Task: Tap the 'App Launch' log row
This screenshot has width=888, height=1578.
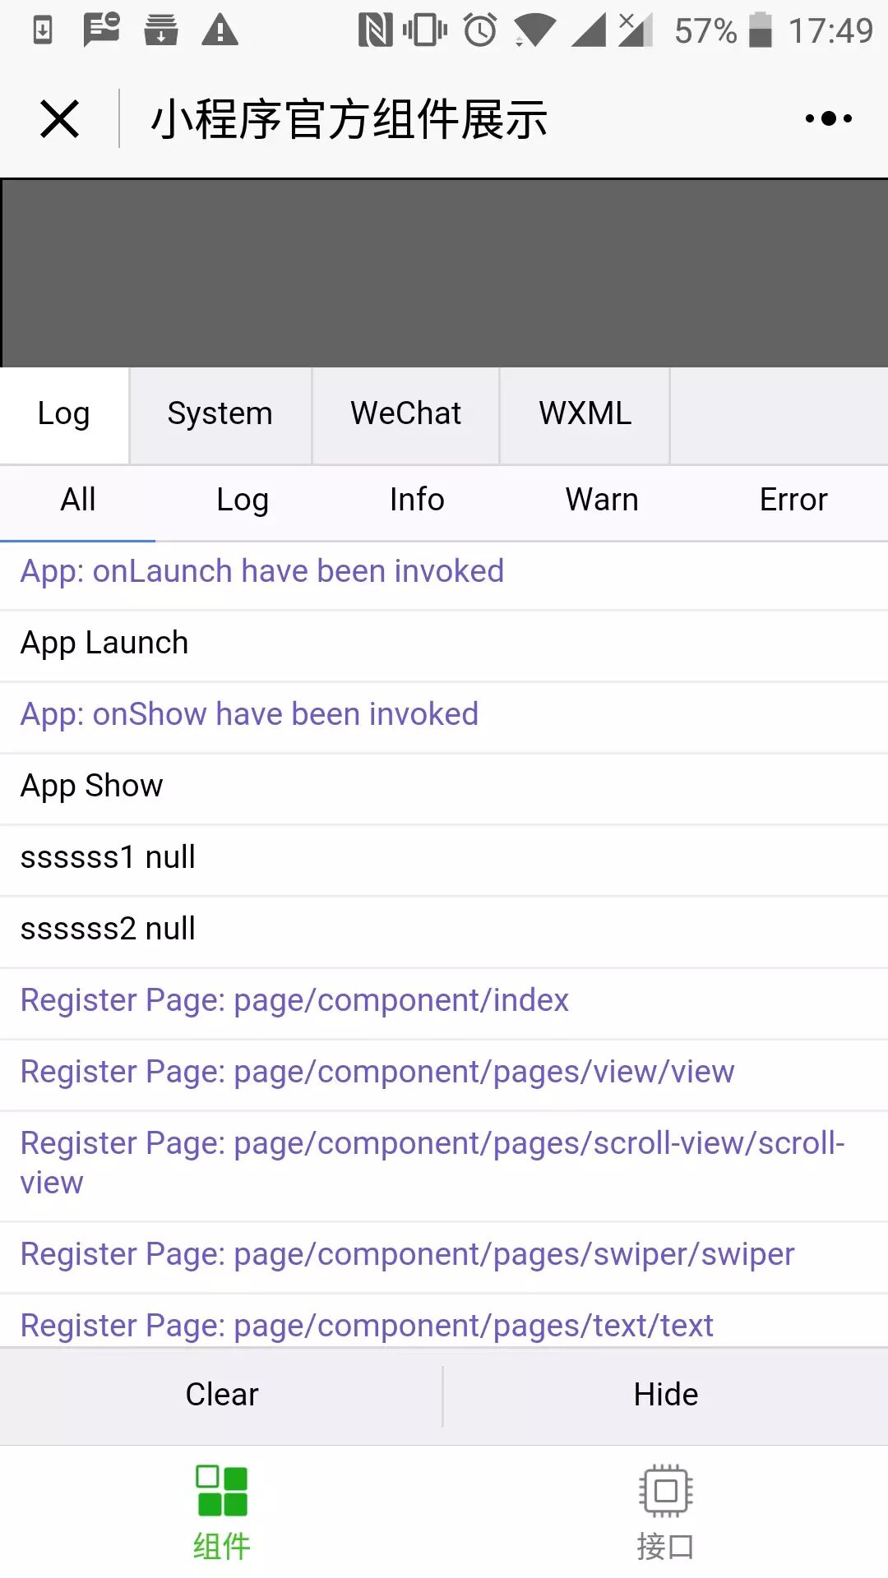Action: pos(444,644)
